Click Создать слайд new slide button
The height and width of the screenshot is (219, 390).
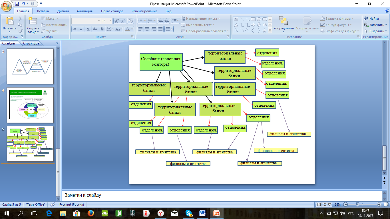pos(33,25)
